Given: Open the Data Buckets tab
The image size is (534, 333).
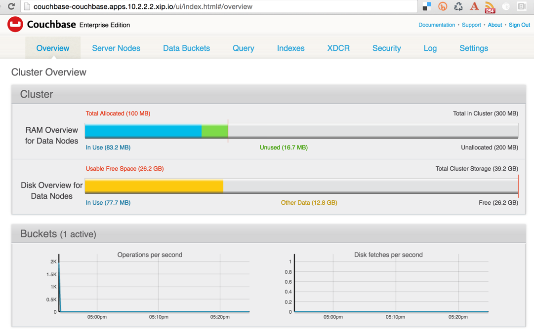Looking at the screenshot, I should click(x=186, y=48).
